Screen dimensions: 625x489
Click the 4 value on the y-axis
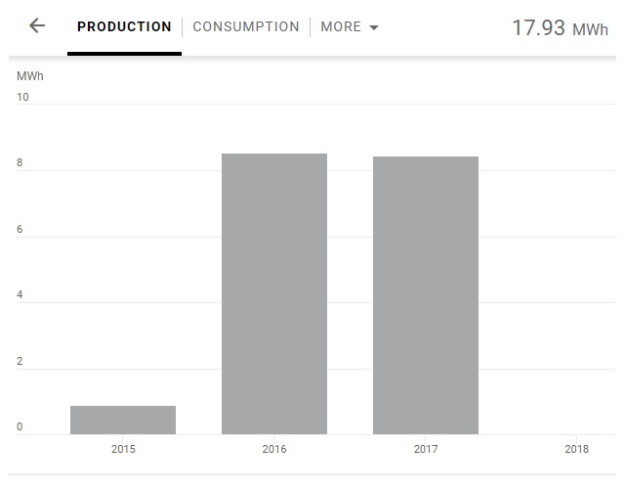coord(20,296)
